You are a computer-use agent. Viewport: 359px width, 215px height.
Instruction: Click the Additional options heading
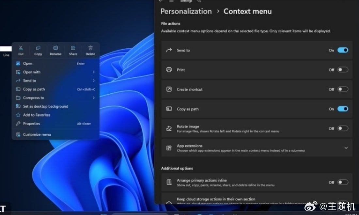click(x=177, y=168)
